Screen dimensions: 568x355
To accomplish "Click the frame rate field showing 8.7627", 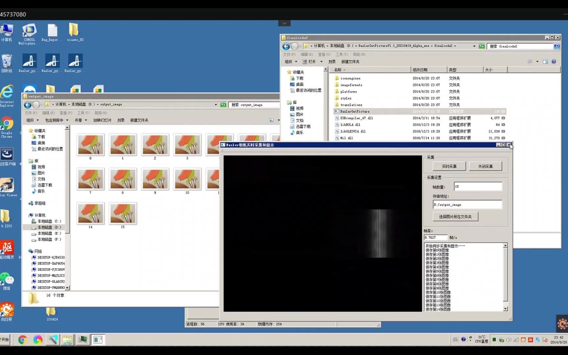I will click(436, 237).
